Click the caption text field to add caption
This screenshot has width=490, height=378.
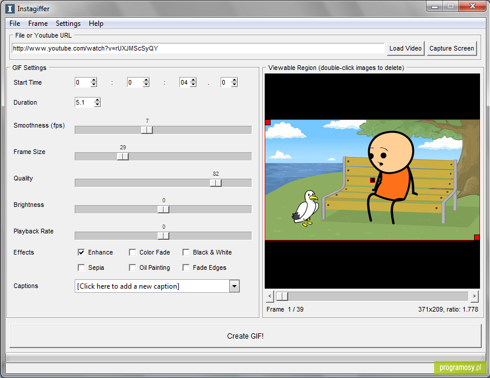[x=152, y=286]
